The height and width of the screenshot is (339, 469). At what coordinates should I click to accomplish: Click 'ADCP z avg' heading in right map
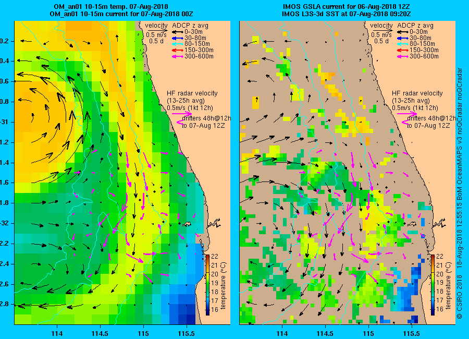tap(415, 26)
